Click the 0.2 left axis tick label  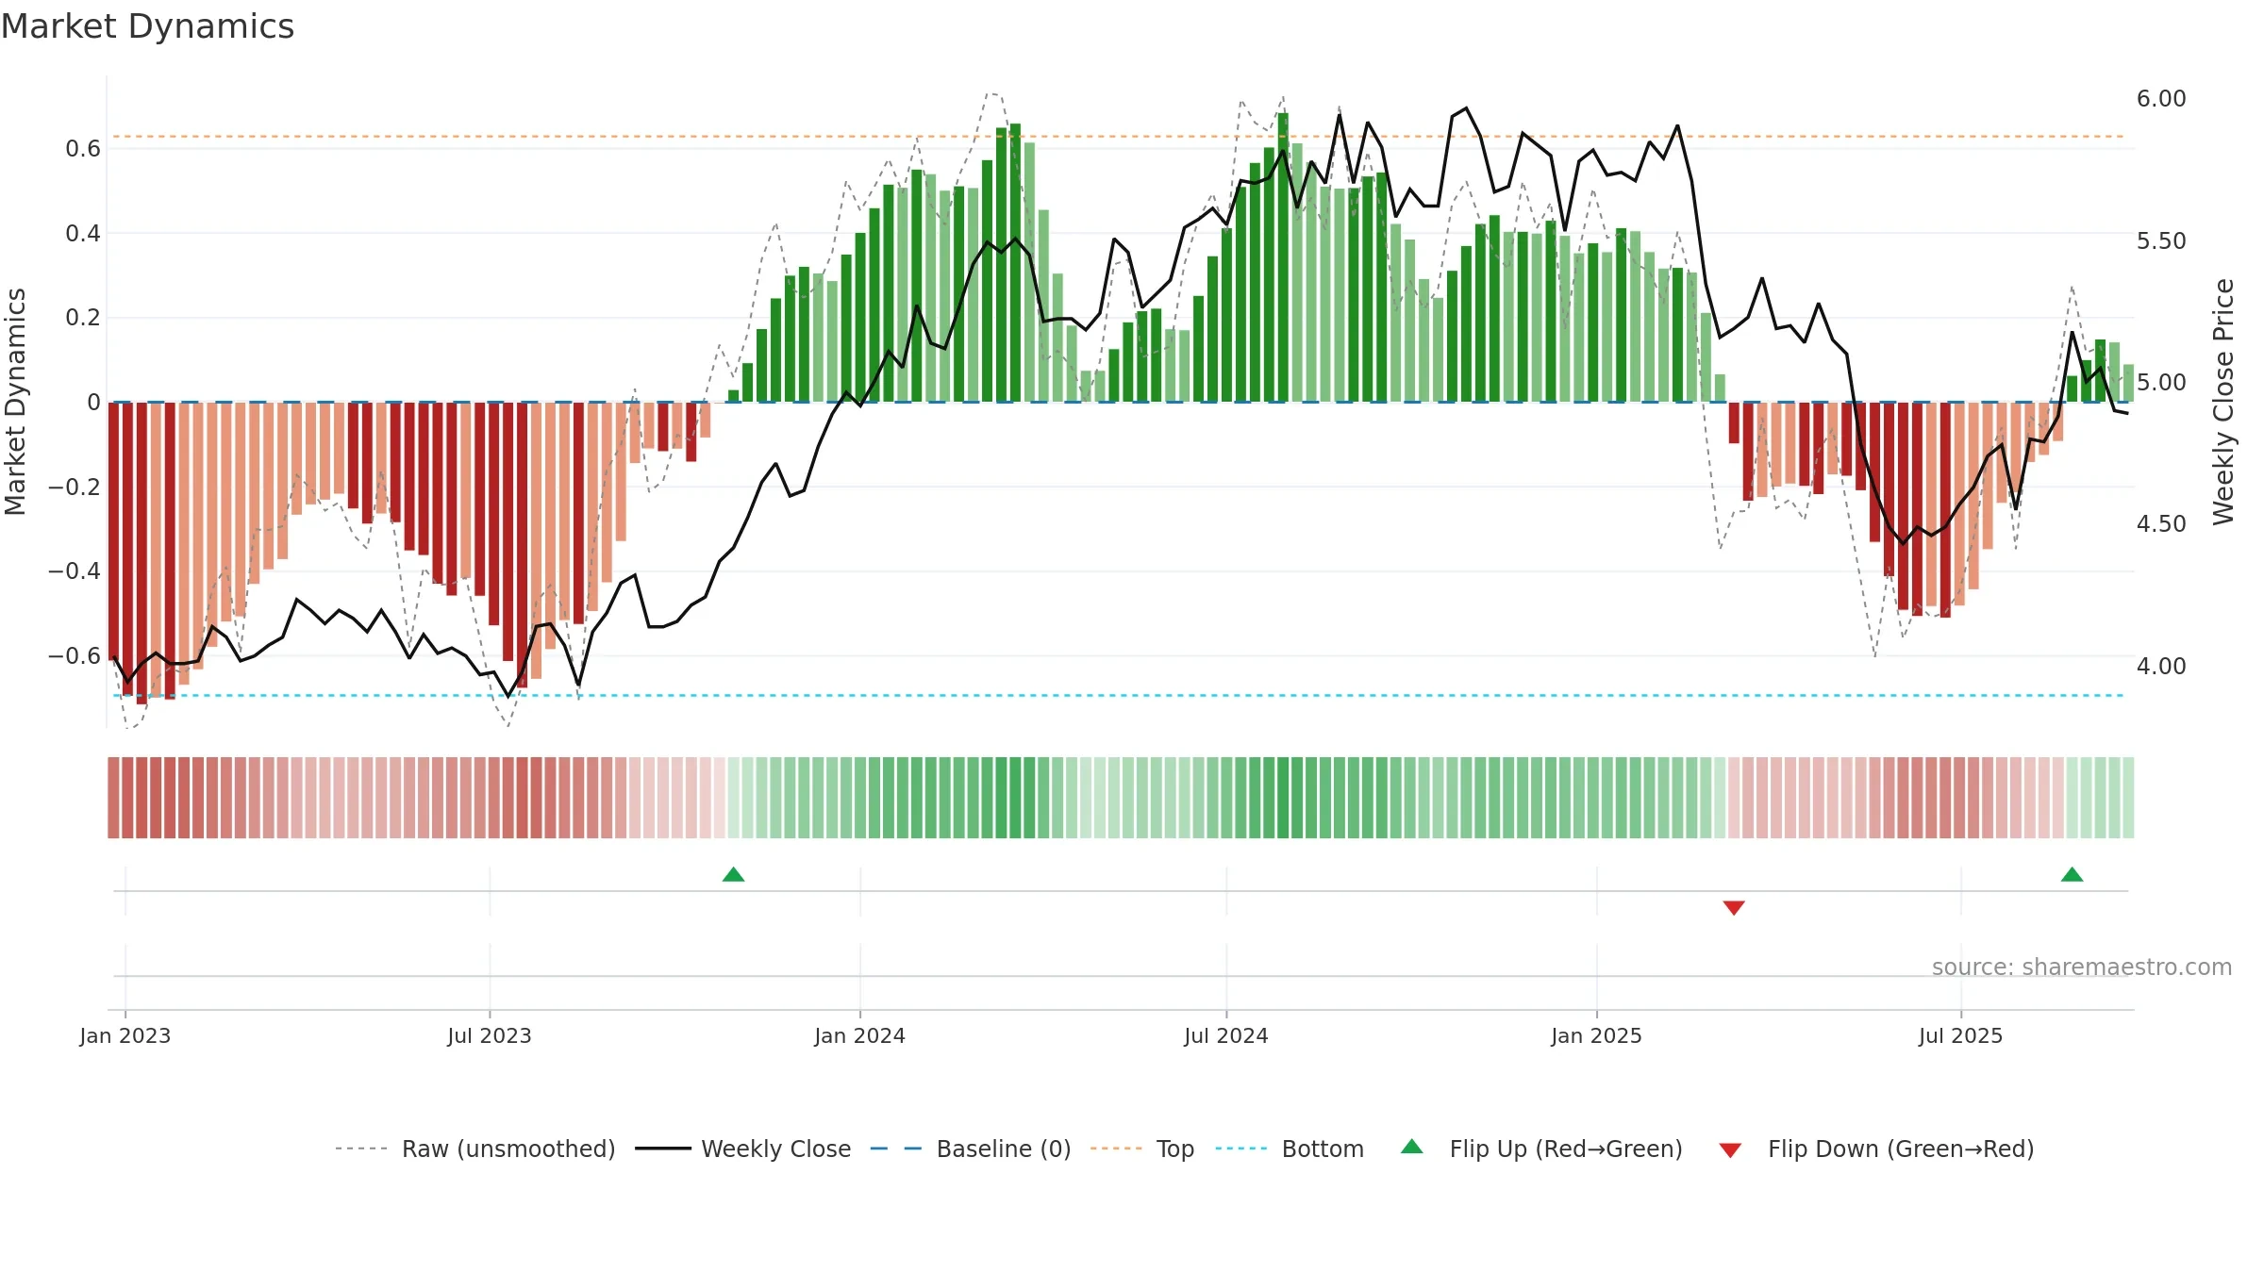[83, 318]
